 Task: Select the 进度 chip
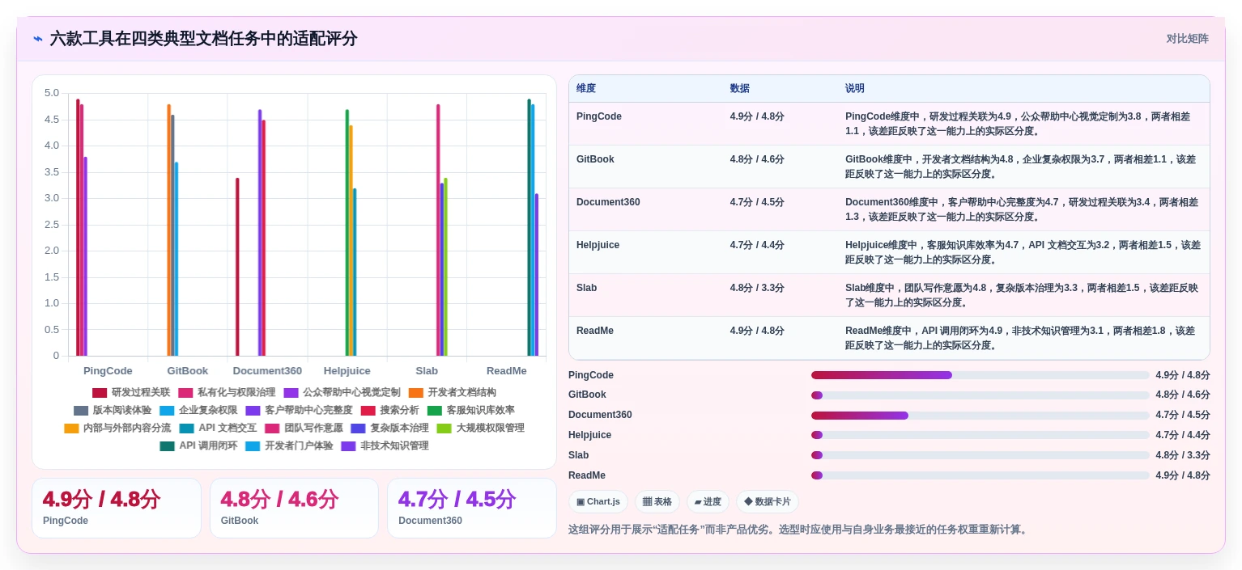click(x=708, y=501)
